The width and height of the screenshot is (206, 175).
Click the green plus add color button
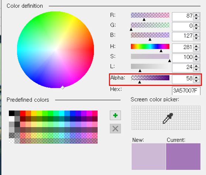click(x=115, y=115)
